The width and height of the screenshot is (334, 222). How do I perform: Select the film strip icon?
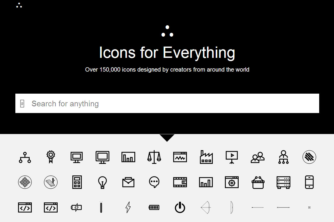click(x=180, y=182)
